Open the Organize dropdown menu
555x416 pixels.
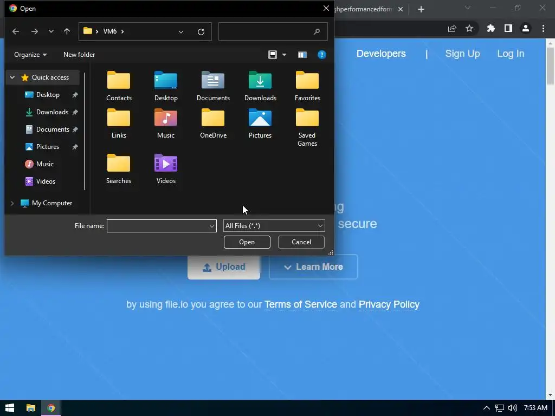[x=30, y=55]
